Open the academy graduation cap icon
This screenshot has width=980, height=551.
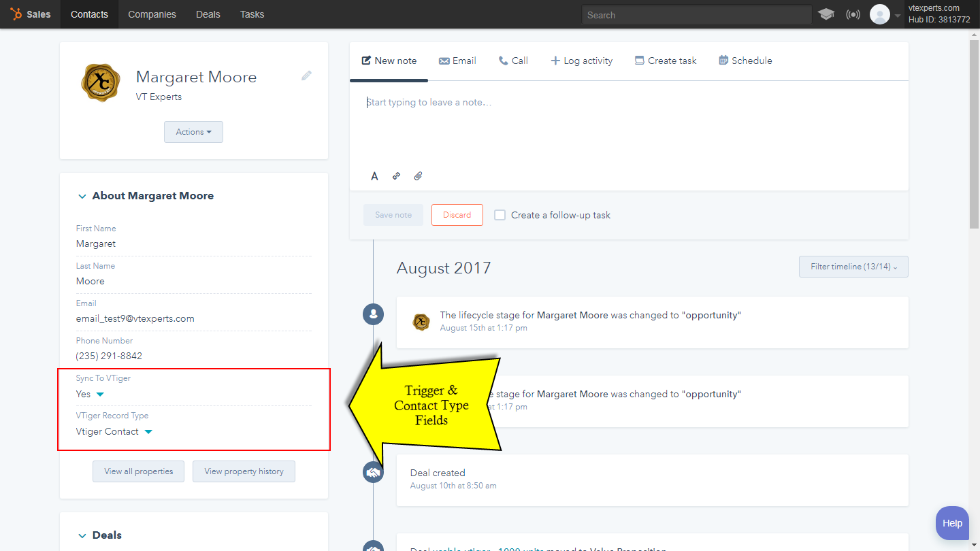(826, 14)
